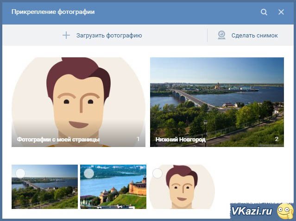Image resolution: width=296 pixels, height=221 pixels.
Task: Click Загрузить фотографию
Action: tap(109, 36)
